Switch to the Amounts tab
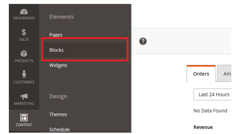 click(x=224, y=73)
